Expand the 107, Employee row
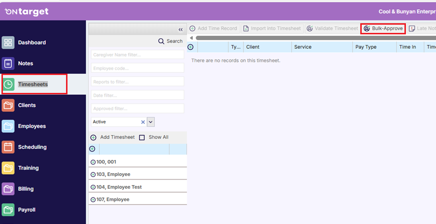 click(x=93, y=200)
